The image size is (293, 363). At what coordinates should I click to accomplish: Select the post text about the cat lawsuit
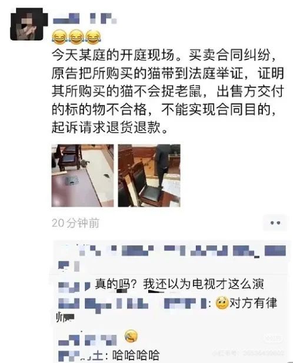pos(167,91)
